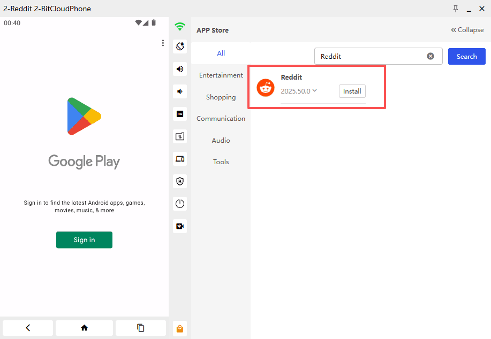Switch to the Communication category
The width and height of the screenshot is (491, 339).
pos(221,119)
